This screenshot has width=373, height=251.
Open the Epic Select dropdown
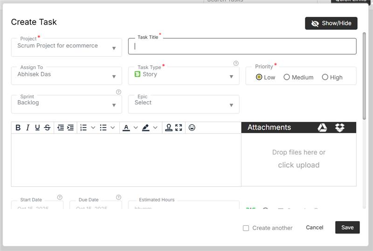(x=184, y=104)
